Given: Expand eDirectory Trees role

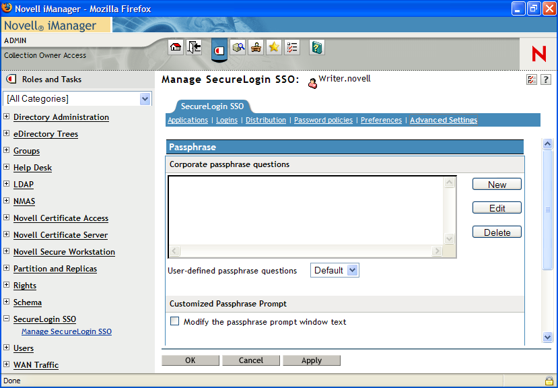Looking at the screenshot, I should click(7, 133).
